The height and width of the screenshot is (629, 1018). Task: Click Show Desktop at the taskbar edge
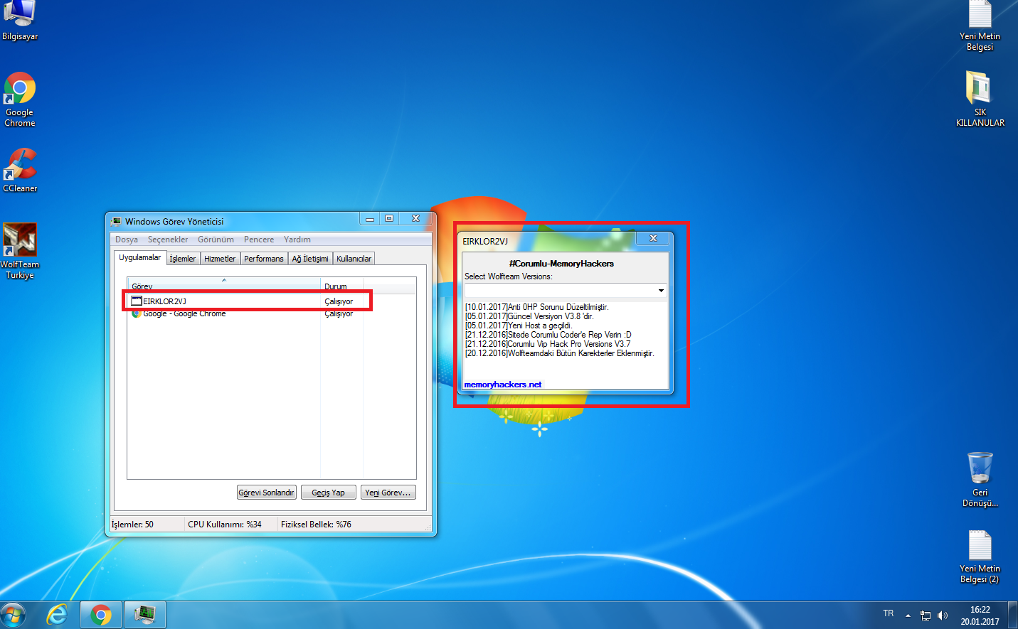(1013, 615)
